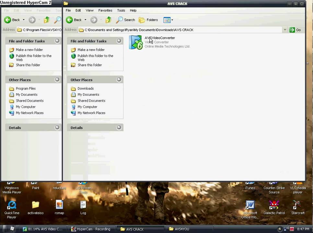Open Starcraft desktop shortcut

tap(298, 207)
